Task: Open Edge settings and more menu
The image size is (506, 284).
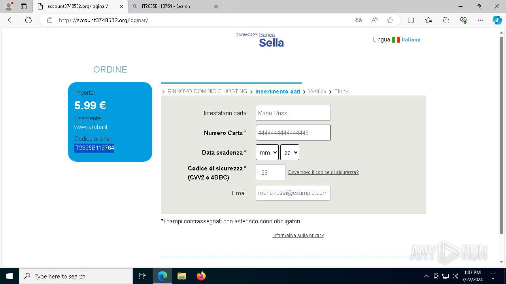Action: [481, 20]
